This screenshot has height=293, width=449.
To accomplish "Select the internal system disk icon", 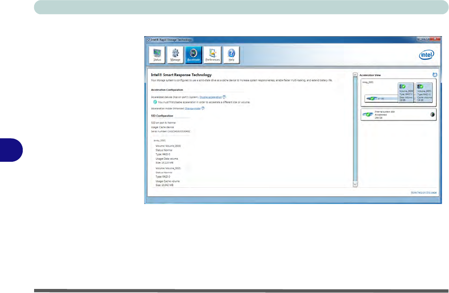I will tap(369, 115).
